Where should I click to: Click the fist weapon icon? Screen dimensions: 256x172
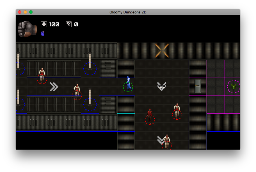click(27, 29)
